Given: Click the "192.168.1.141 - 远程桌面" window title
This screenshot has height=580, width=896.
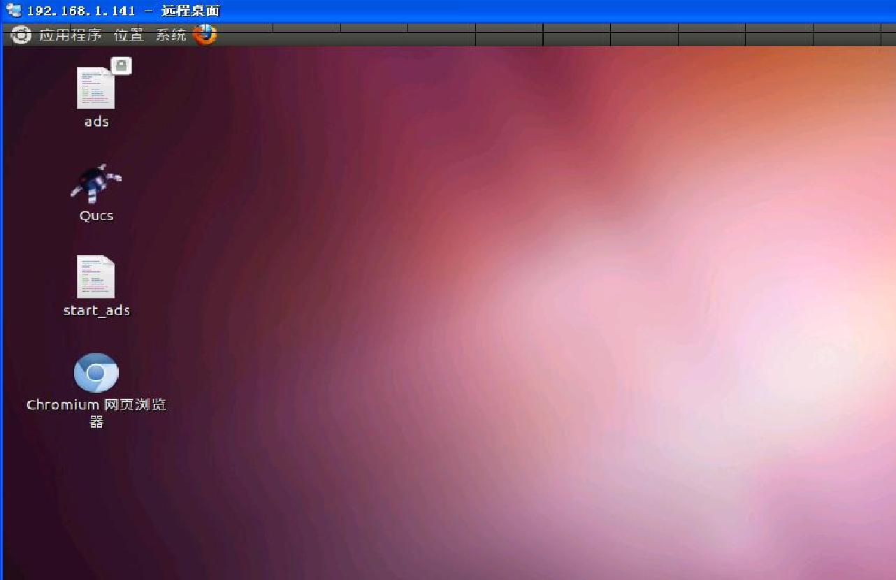Looking at the screenshot, I should tap(123, 11).
